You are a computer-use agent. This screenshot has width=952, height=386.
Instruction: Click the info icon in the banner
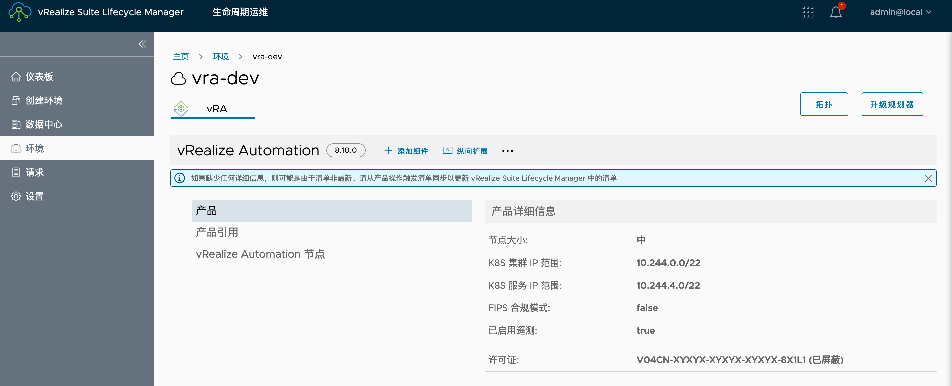180,178
